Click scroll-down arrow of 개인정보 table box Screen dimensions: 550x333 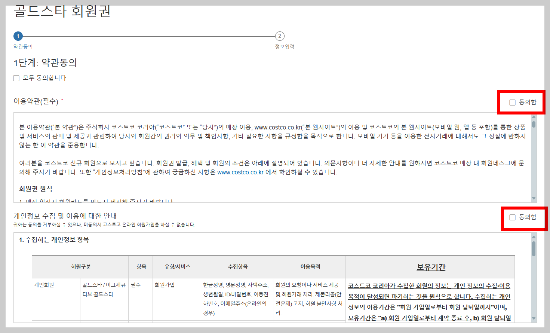coord(534,318)
